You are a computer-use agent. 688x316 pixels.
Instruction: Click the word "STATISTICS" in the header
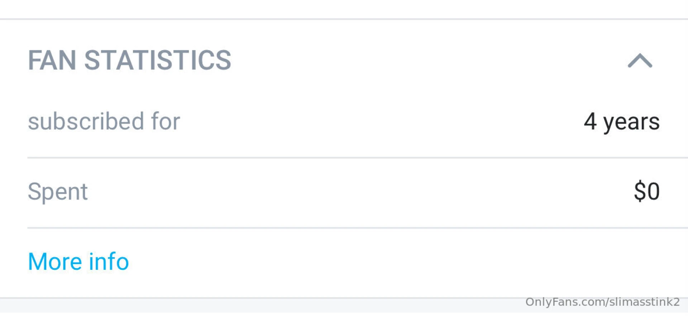[158, 60]
